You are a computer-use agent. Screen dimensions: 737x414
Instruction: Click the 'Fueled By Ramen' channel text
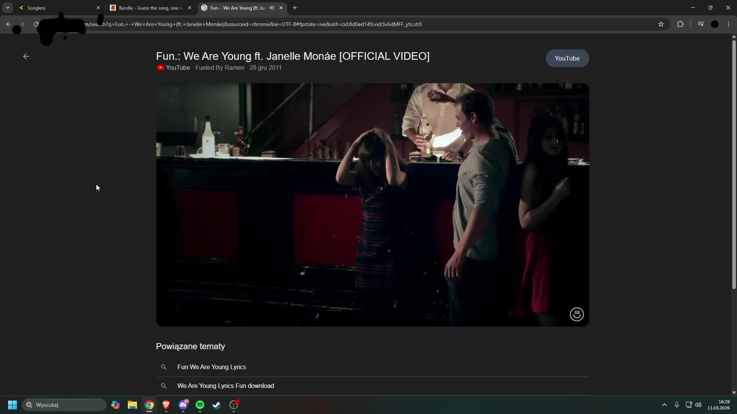[x=219, y=68]
